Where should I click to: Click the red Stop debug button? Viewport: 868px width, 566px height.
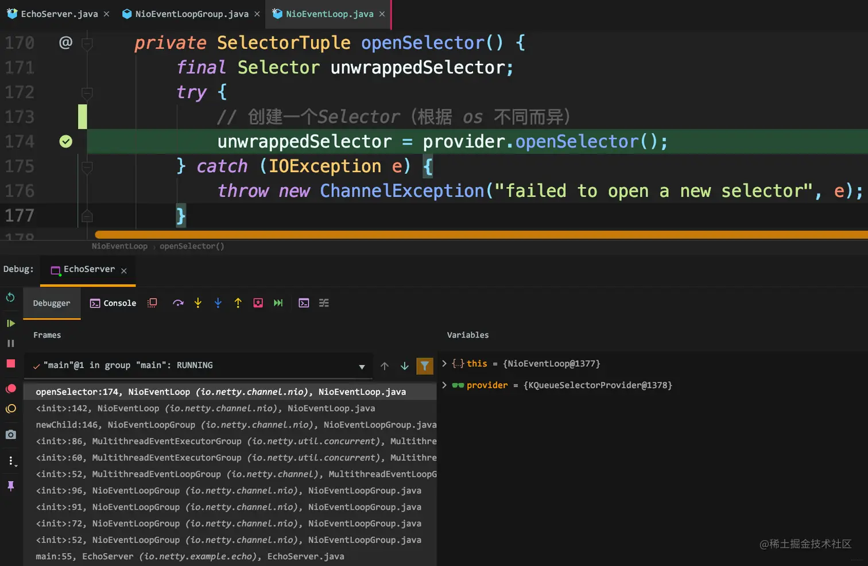tap(11, 363)
